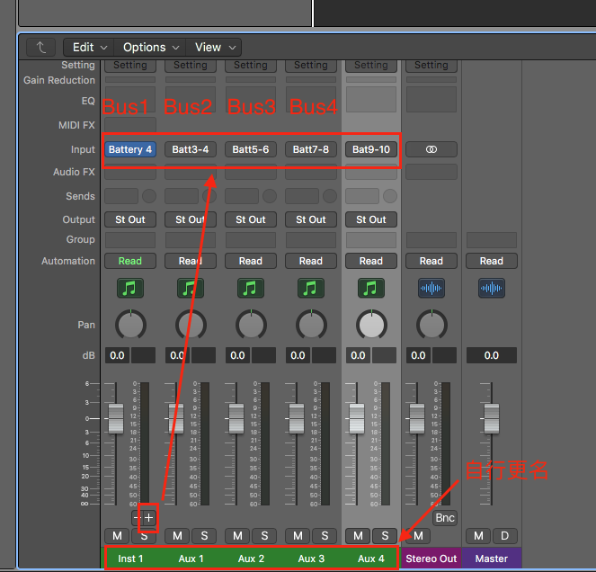Select the Aux 4 channel name label
Viewport: 596px width, 572px height.
tap(371, 559)
